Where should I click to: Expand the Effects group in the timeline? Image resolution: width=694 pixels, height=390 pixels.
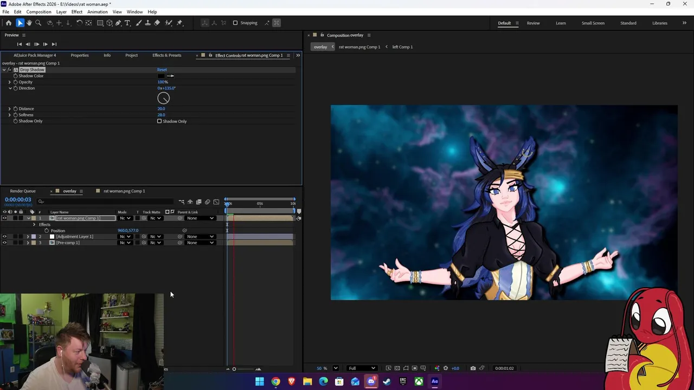(34, 225)
